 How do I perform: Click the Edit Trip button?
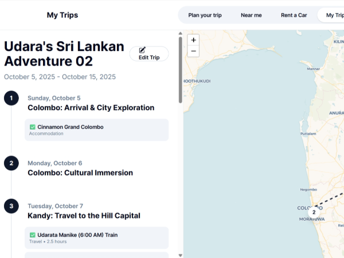pos(149,54)
